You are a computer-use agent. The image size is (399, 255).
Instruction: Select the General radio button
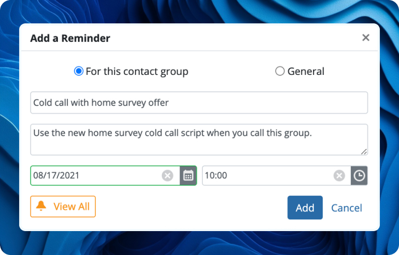tap(280, 71)
